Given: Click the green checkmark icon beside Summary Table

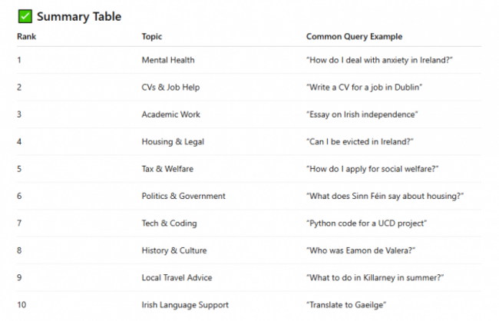Looking at the screenshot, I should (25, 16).
